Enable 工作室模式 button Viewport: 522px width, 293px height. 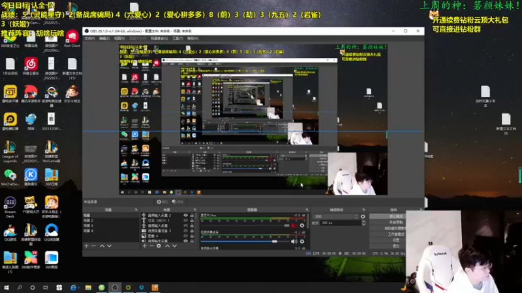pyautogui.click(x=387, y=234)
